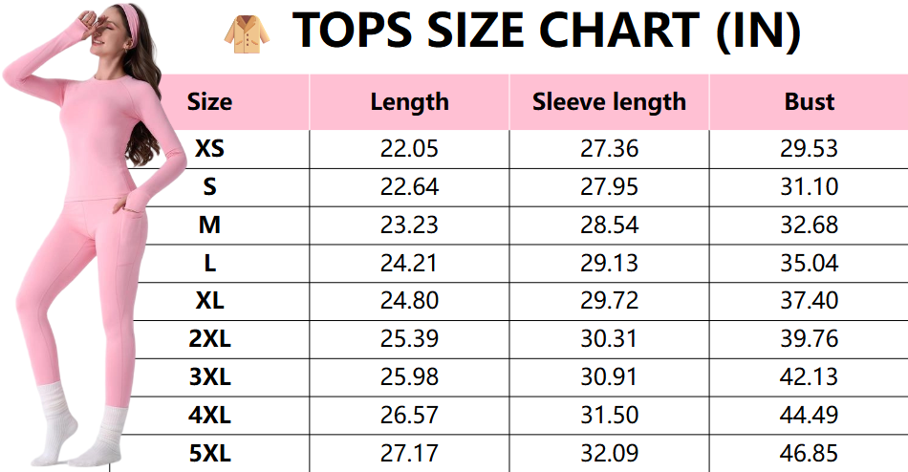Select the Size column header
The height and width of the screenshot is (472, 908).
point(209,102)
